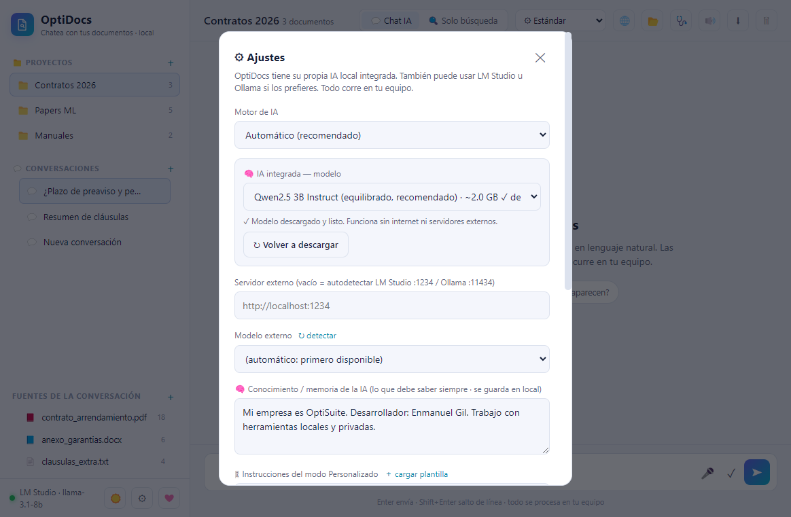The height and width of the screenshot is (517, 791).
Task: Click the detectar link next to Modelo externo
Action: pos(317,336)
